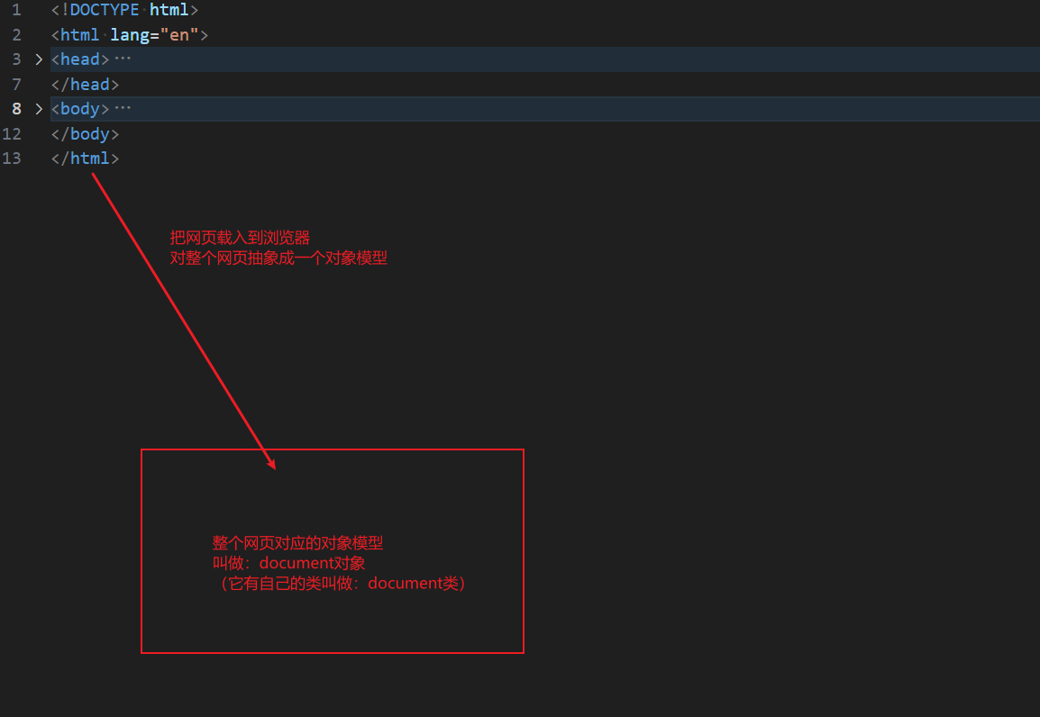This screenshot has width=1040, height=717.
Task: Select line number 3 in gutter
Action: click(16, 59)
